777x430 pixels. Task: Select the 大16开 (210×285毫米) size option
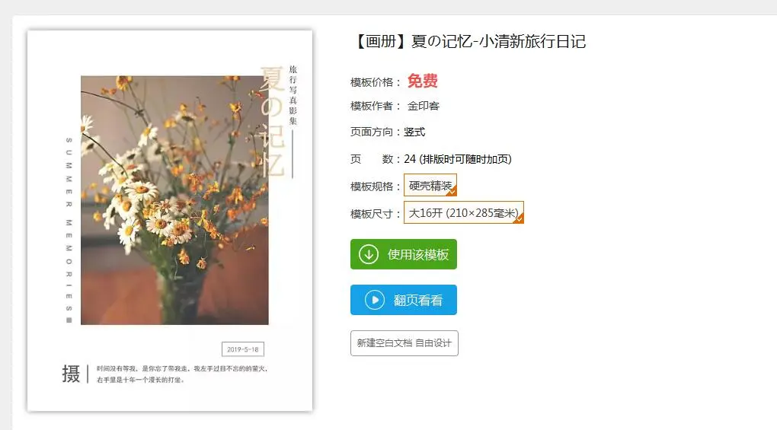tap(464, 212)
